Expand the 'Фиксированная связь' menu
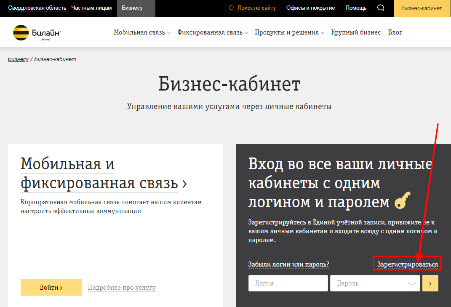451x307 pixels. [213, 32]
